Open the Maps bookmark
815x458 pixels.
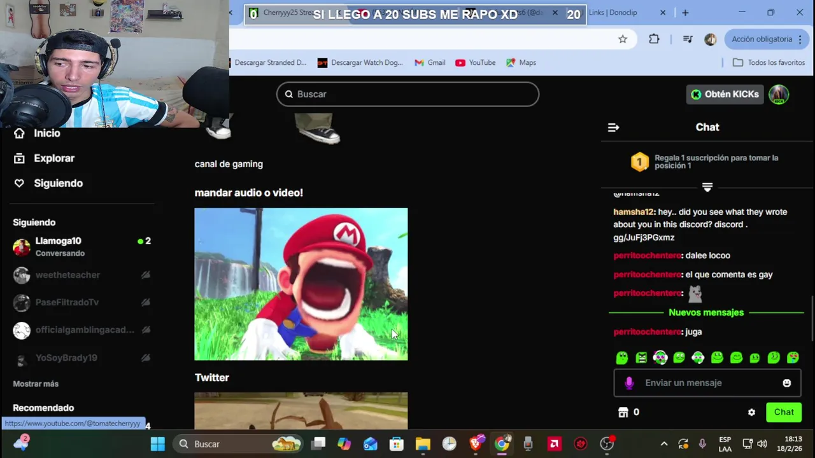click(x=521, y=62)
